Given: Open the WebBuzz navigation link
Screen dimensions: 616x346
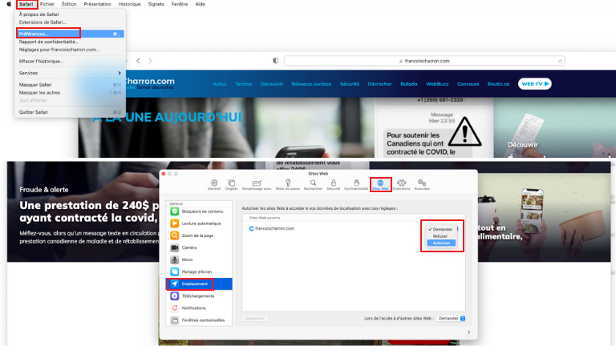Looking at the screenshot, I should 437,84.
